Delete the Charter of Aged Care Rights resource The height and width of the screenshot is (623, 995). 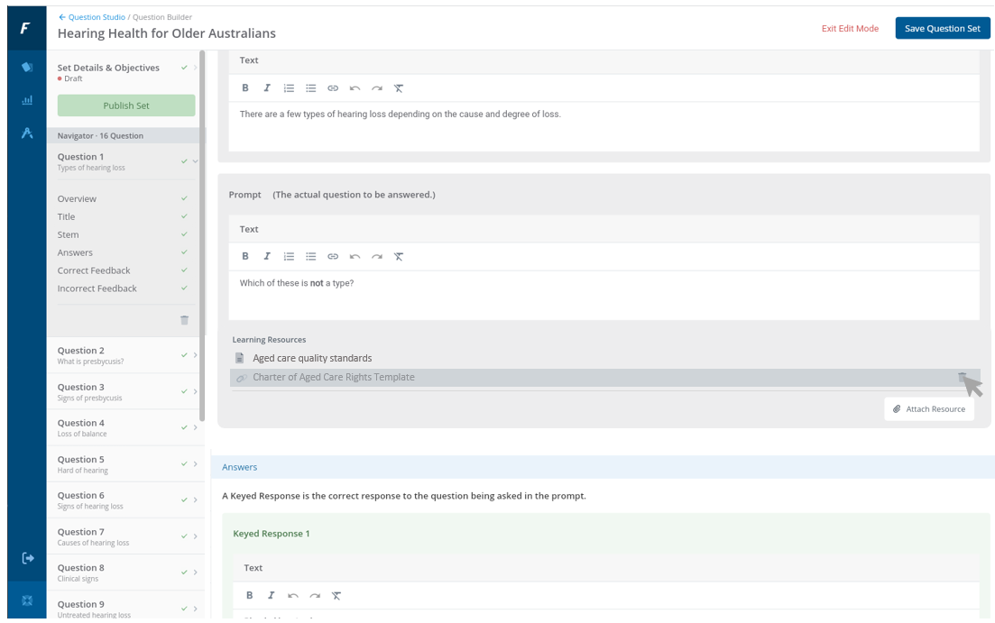pyautogui.click(x=963, y=378)
